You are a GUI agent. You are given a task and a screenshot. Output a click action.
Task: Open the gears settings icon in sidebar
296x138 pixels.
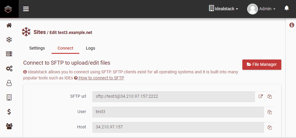9,68
